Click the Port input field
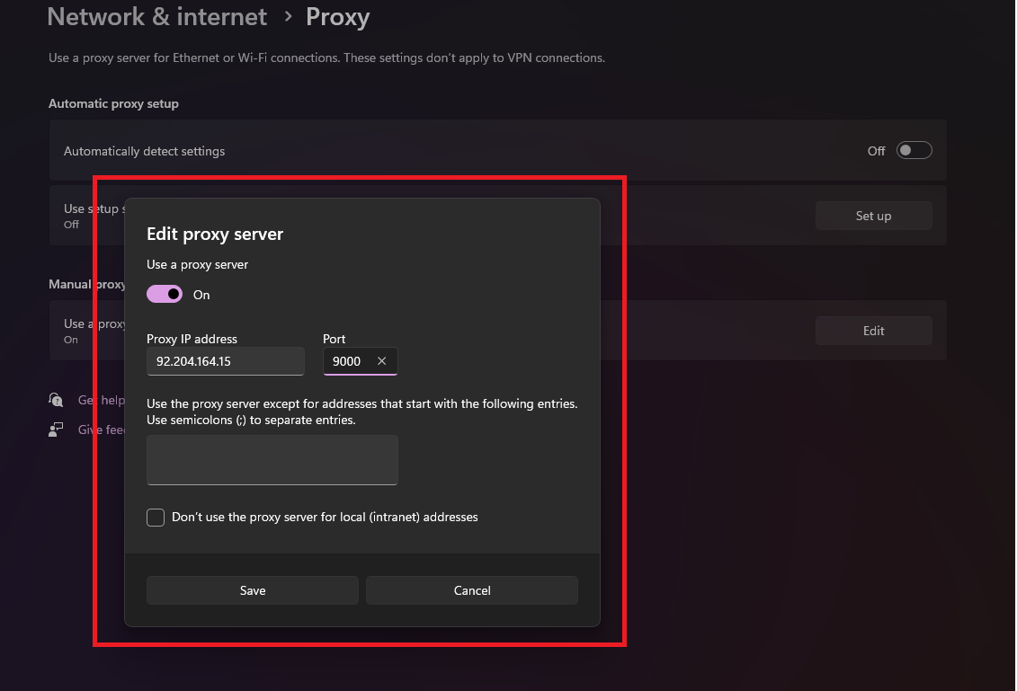This screenshot has width=1017, height=691. click(351, 360)
